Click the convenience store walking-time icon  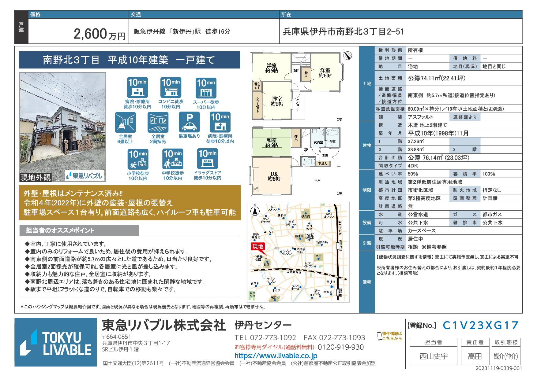pyautogui.click(x=171, y=88)
